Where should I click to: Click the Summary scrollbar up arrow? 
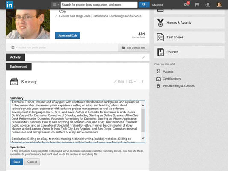coord(143,106)
